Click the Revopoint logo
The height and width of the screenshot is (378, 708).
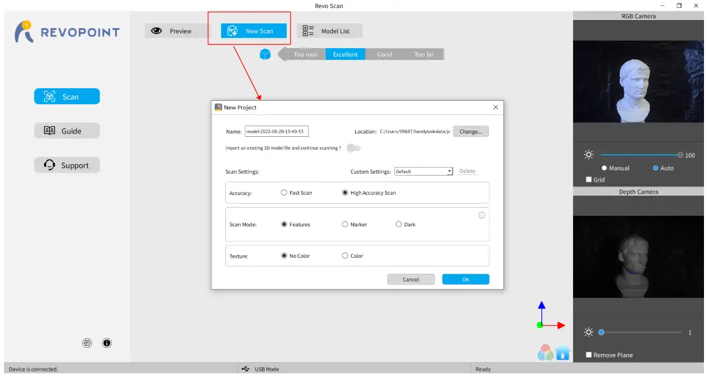[x=67, y=31]
